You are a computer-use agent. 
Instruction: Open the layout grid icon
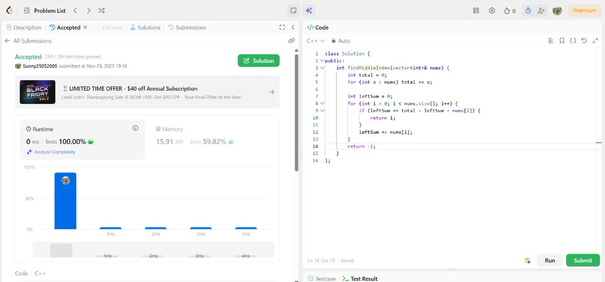[476, 11]
